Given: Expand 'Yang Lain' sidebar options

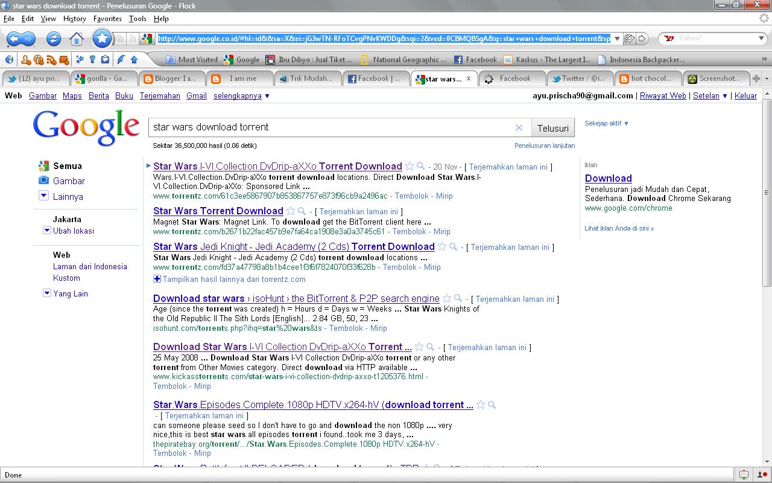Looking at the screenshot, I should (x=47, y=293).
